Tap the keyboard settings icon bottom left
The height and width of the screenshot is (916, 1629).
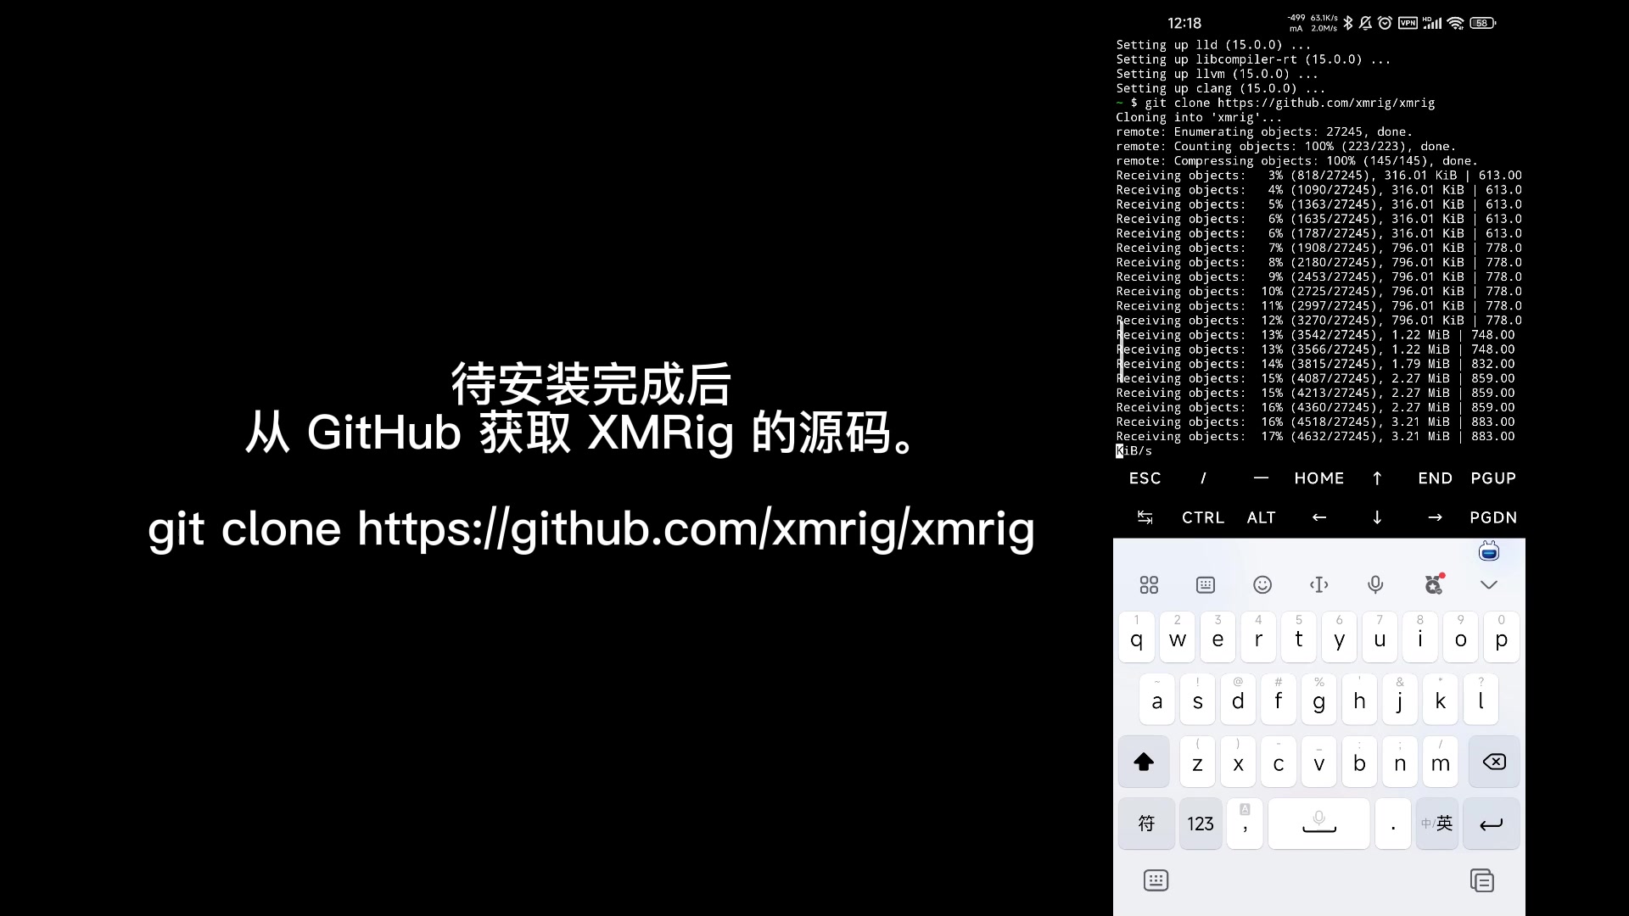click(1156, 880)
